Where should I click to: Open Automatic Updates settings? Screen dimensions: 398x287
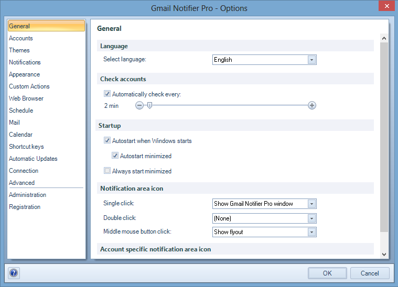point(33,159)
